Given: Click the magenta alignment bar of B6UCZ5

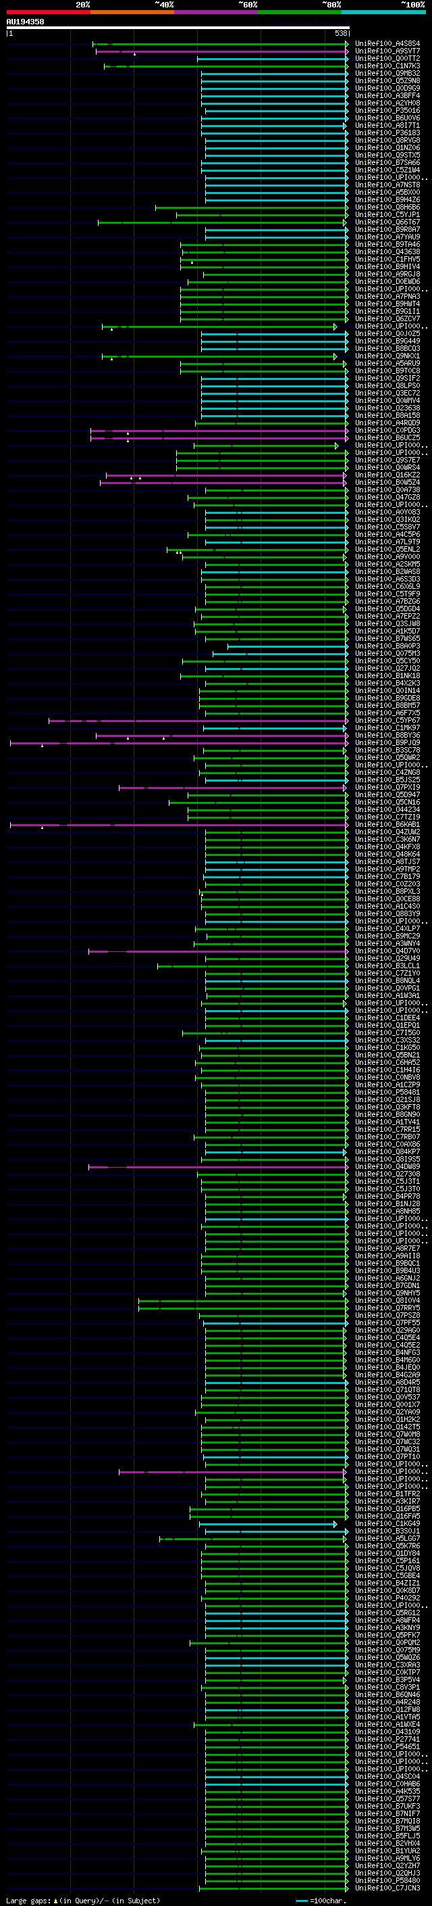Looking at the screenshot, I should (219, 438).
